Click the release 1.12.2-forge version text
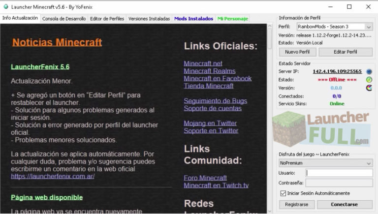 (334, 35)
